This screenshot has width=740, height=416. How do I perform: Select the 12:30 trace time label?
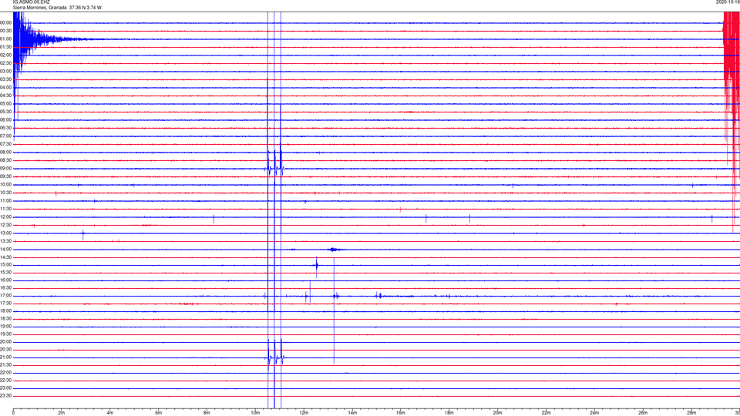click(x=6, y=226)
